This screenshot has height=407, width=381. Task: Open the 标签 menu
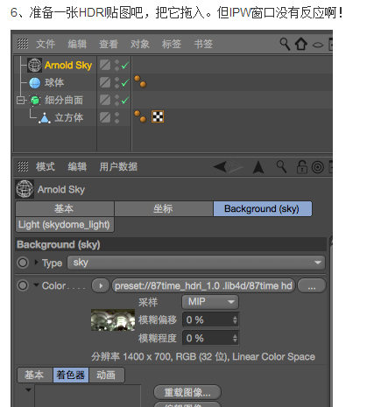pos(172,44)
